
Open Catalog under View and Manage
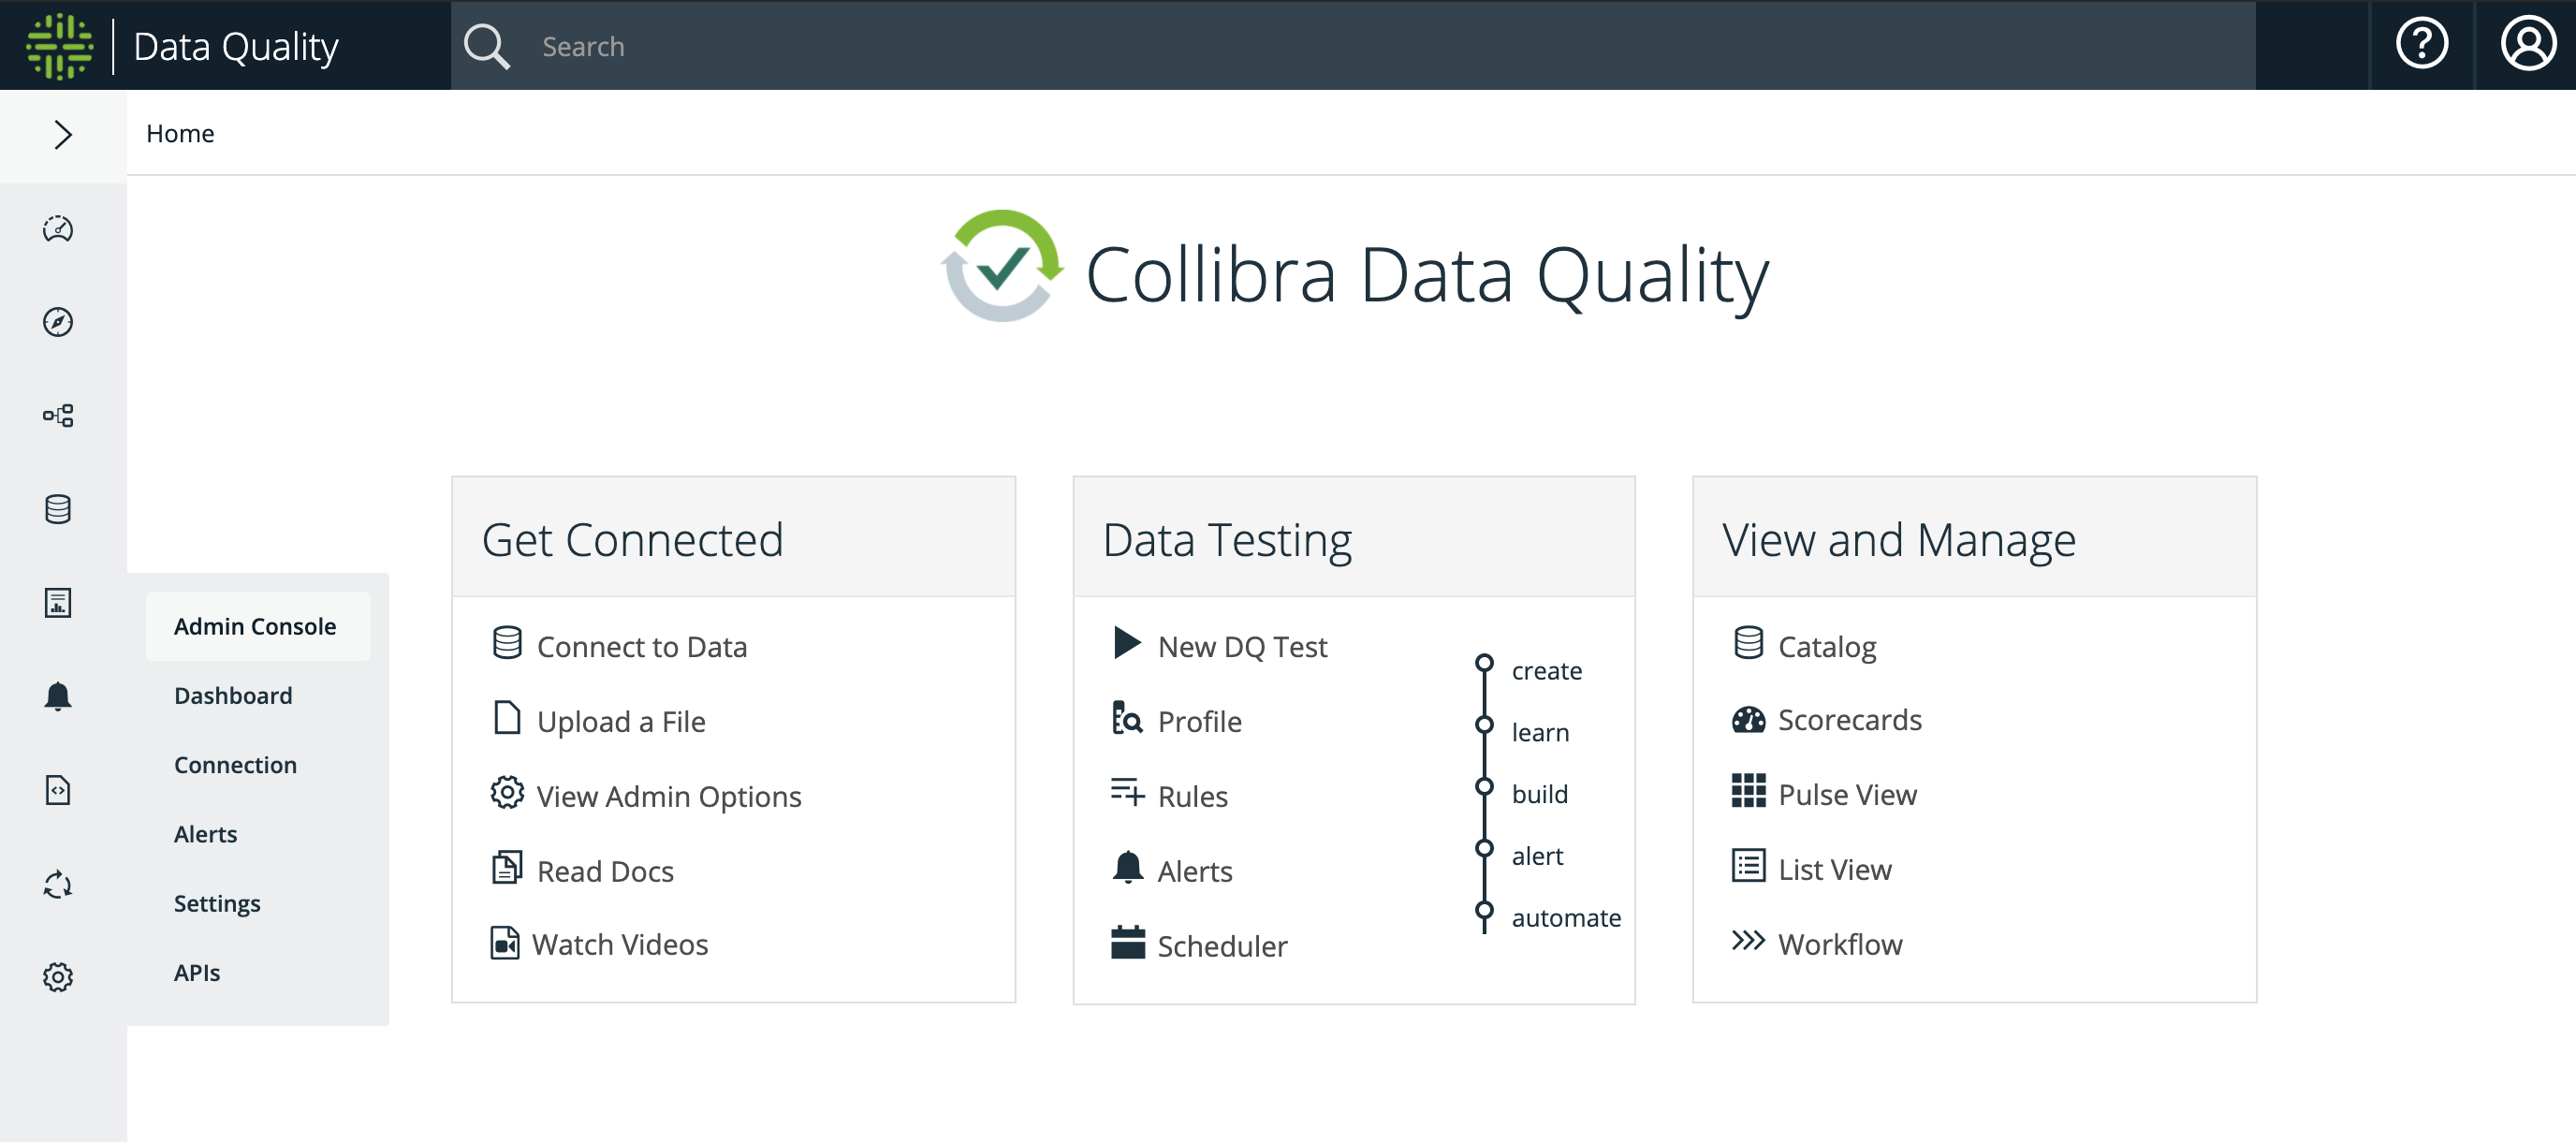(1827, 647)
